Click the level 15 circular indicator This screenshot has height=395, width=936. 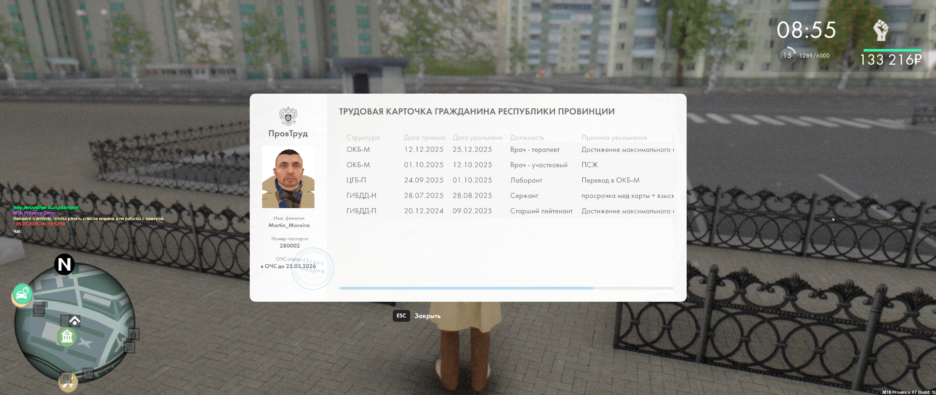pos(787,56)
